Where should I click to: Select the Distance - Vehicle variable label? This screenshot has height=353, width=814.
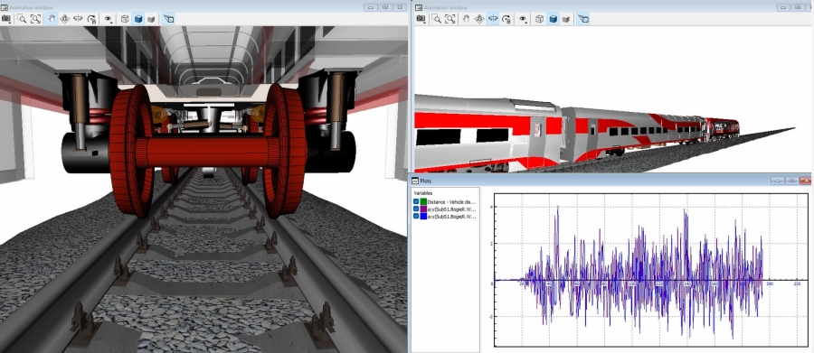(x=451, y=201)
